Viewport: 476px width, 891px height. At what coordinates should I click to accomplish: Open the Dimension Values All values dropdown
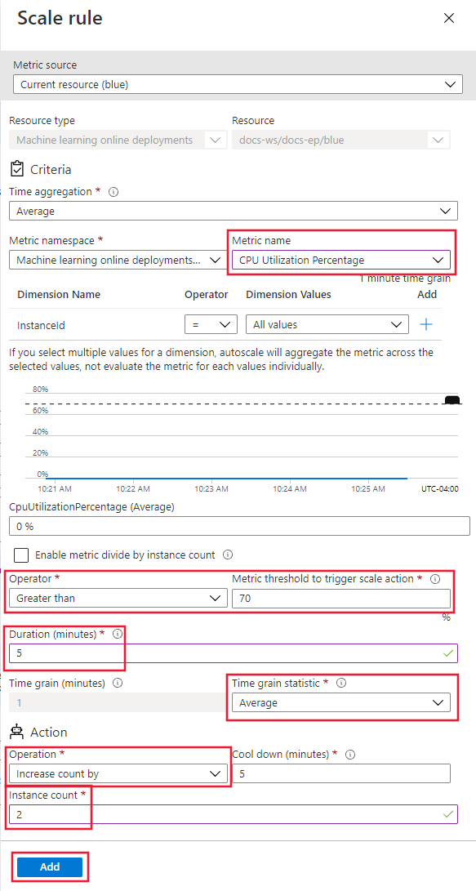(x=327, y=324)
